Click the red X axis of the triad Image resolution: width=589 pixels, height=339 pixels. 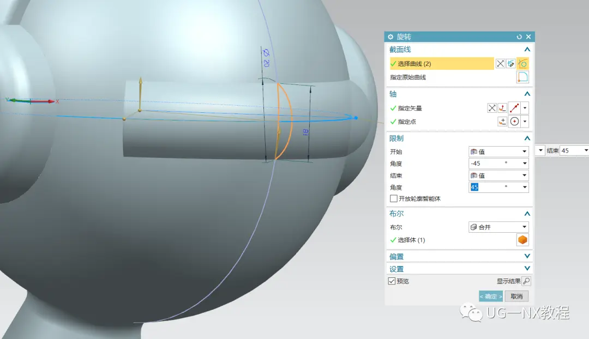tap(44, 101)
